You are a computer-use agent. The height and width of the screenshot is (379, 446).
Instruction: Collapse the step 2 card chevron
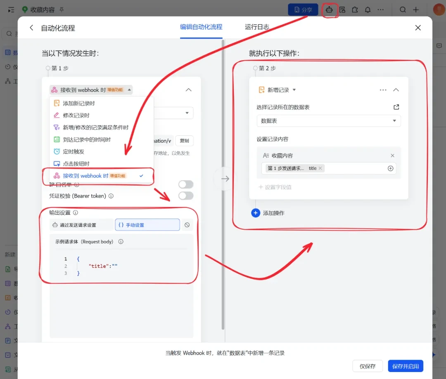pos(396,90)
